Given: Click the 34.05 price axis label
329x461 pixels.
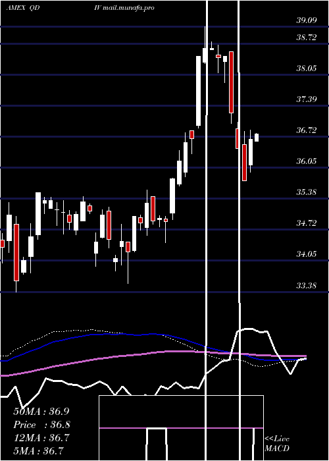Looking at the screenshot, I should [x=307, y=254].
